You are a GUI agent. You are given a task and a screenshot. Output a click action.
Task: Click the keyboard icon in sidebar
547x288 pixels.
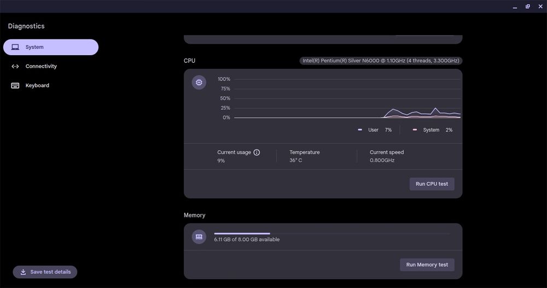pos(15,85)
